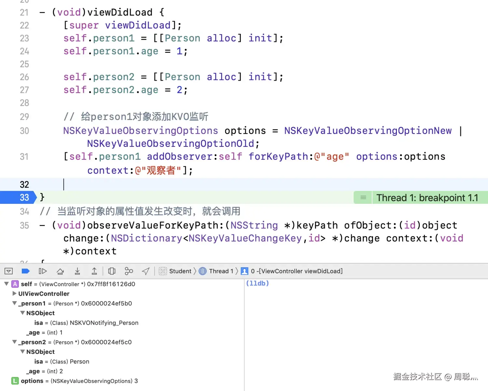Open the Simulate Location arrow menu

[146, 271]
